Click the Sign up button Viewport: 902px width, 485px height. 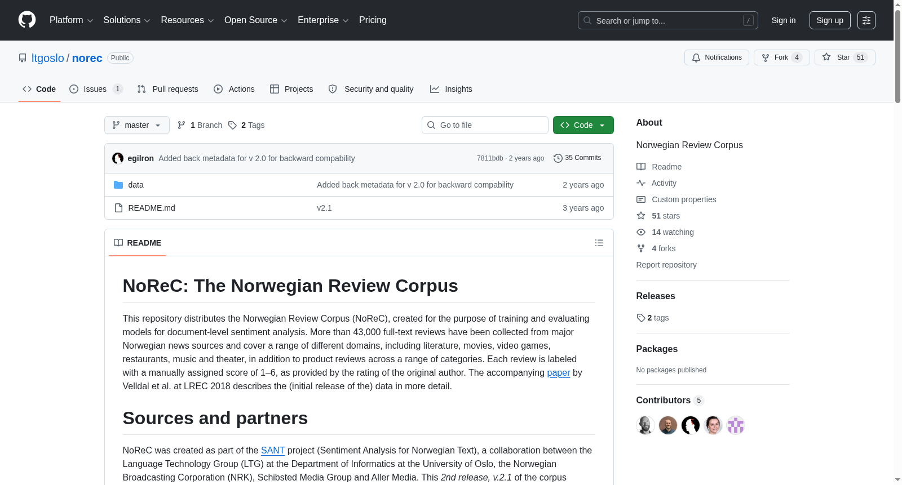pyautogui.click(x=830, y=20)
